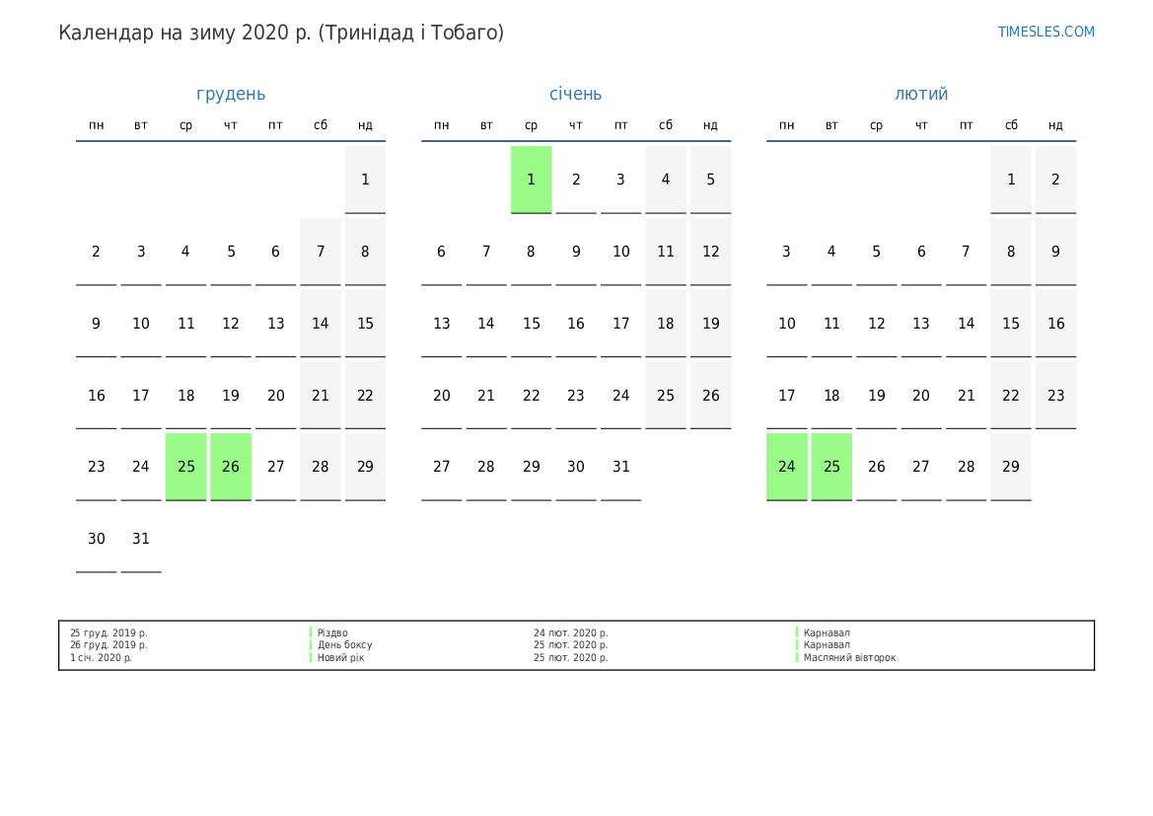Click the грудень month heading

[231, 94]
